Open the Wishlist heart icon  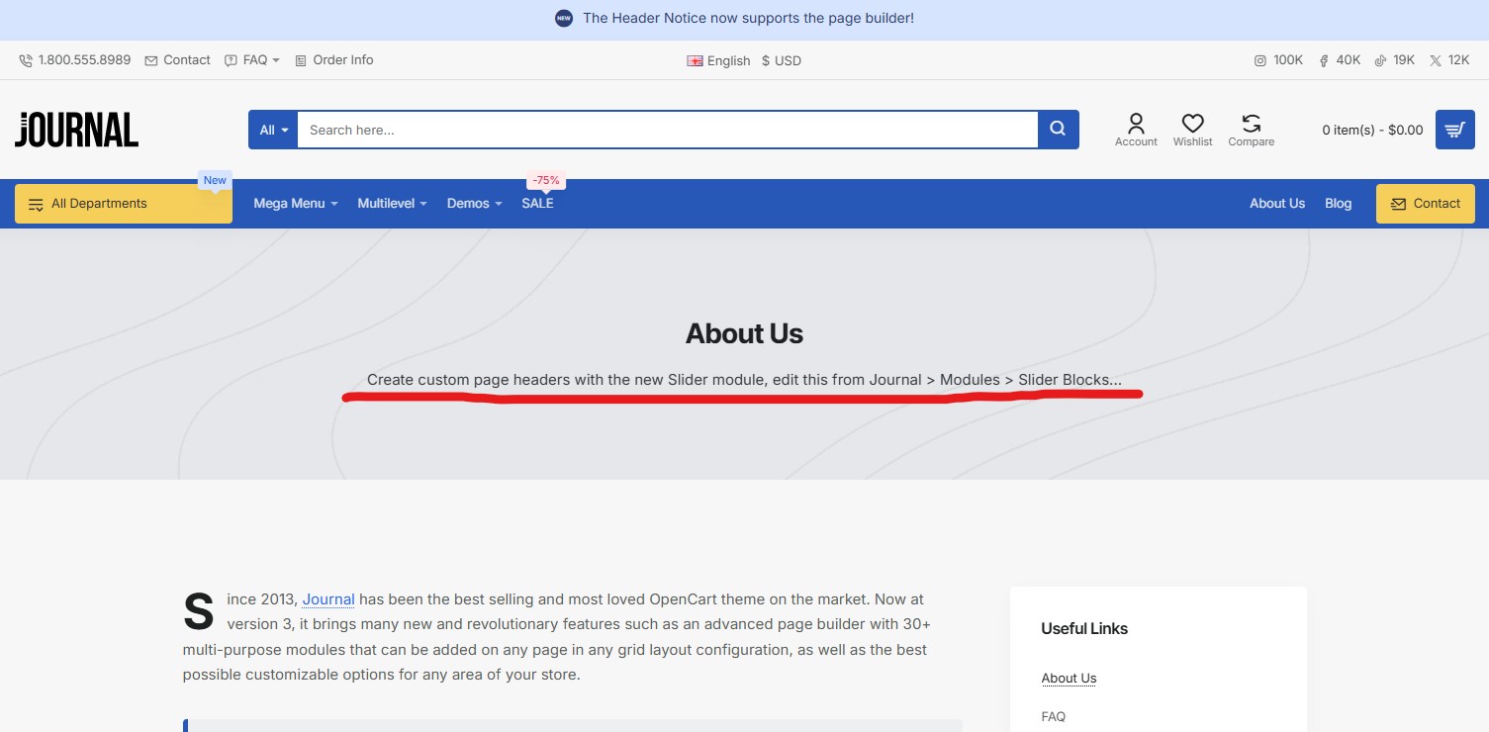coord(1193,123)
